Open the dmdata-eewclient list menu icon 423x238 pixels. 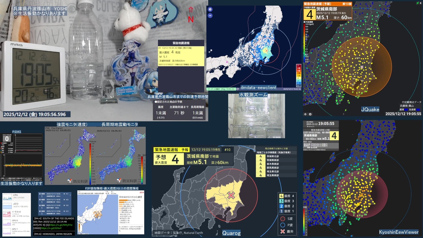point(210,16)
